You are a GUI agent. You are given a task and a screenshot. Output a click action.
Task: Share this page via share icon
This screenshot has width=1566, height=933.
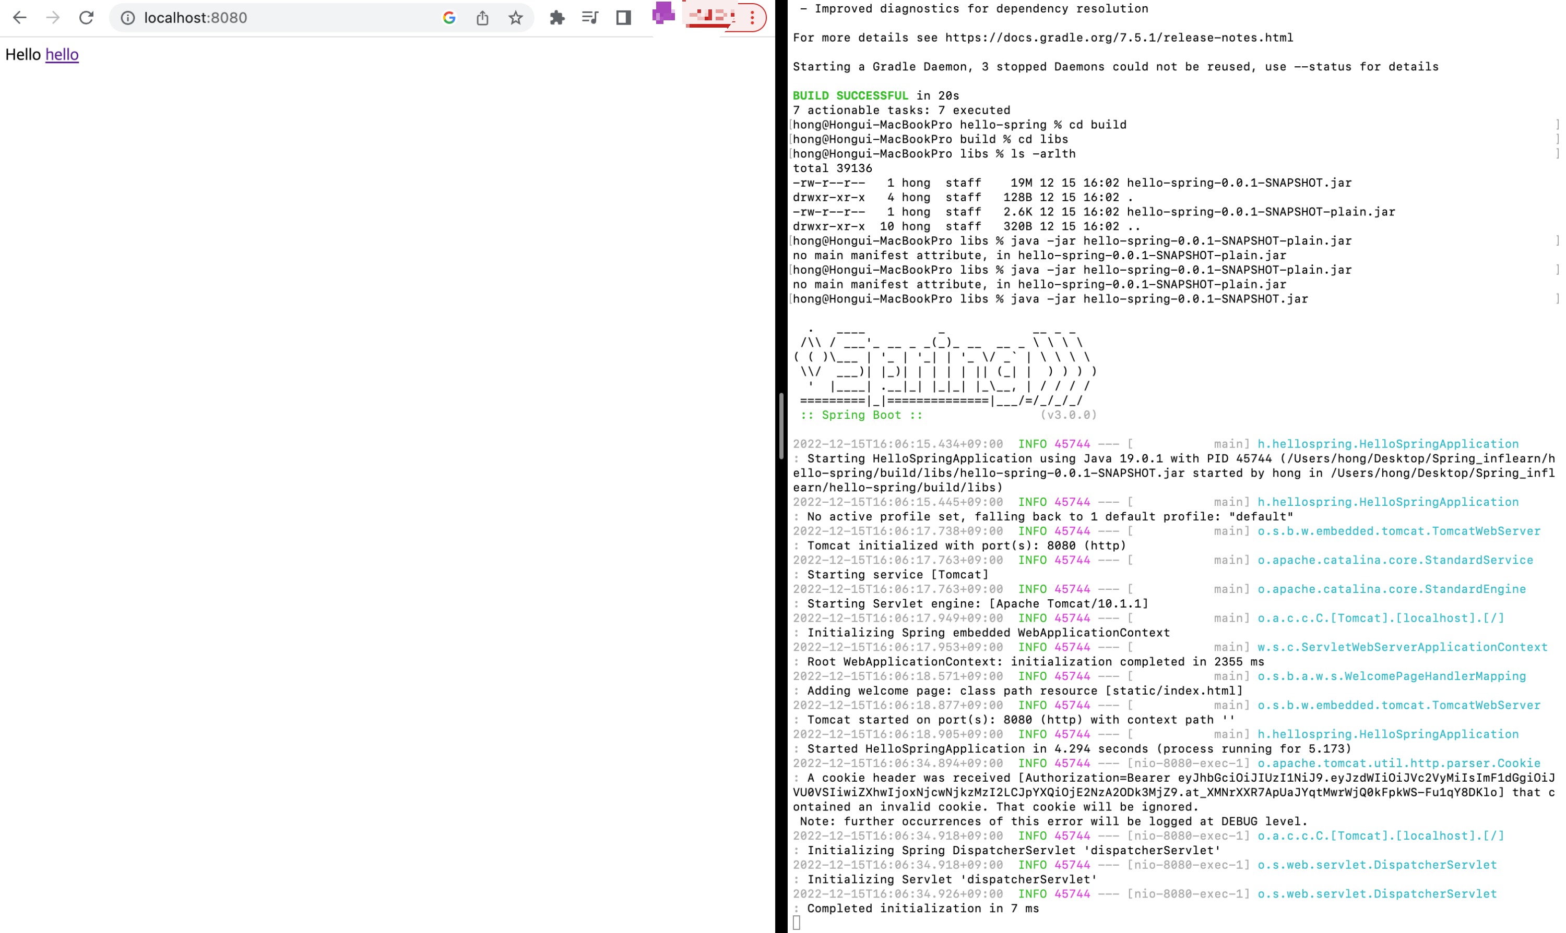click(x=482, y=18)
